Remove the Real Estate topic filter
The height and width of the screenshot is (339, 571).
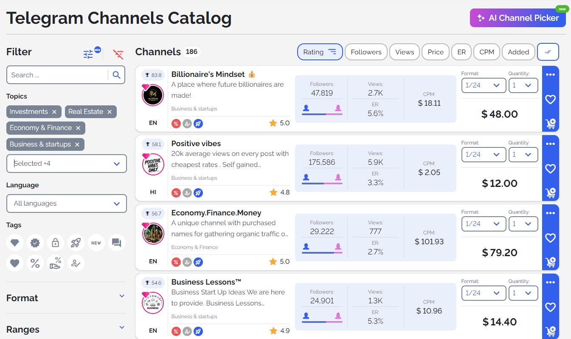point(110,112)
